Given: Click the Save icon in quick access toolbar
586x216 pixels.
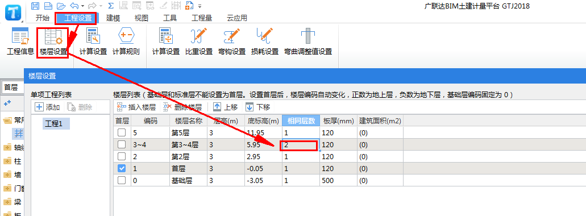Looking at the screenshot, I should (x=35, y=6).
